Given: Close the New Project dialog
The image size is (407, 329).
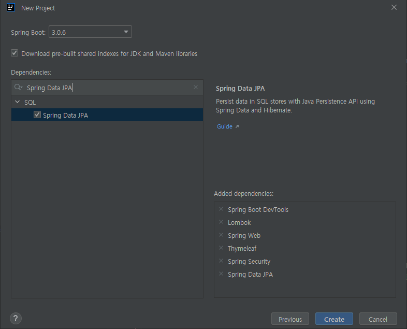Looking at the screenshot, I should click(394, 8).
